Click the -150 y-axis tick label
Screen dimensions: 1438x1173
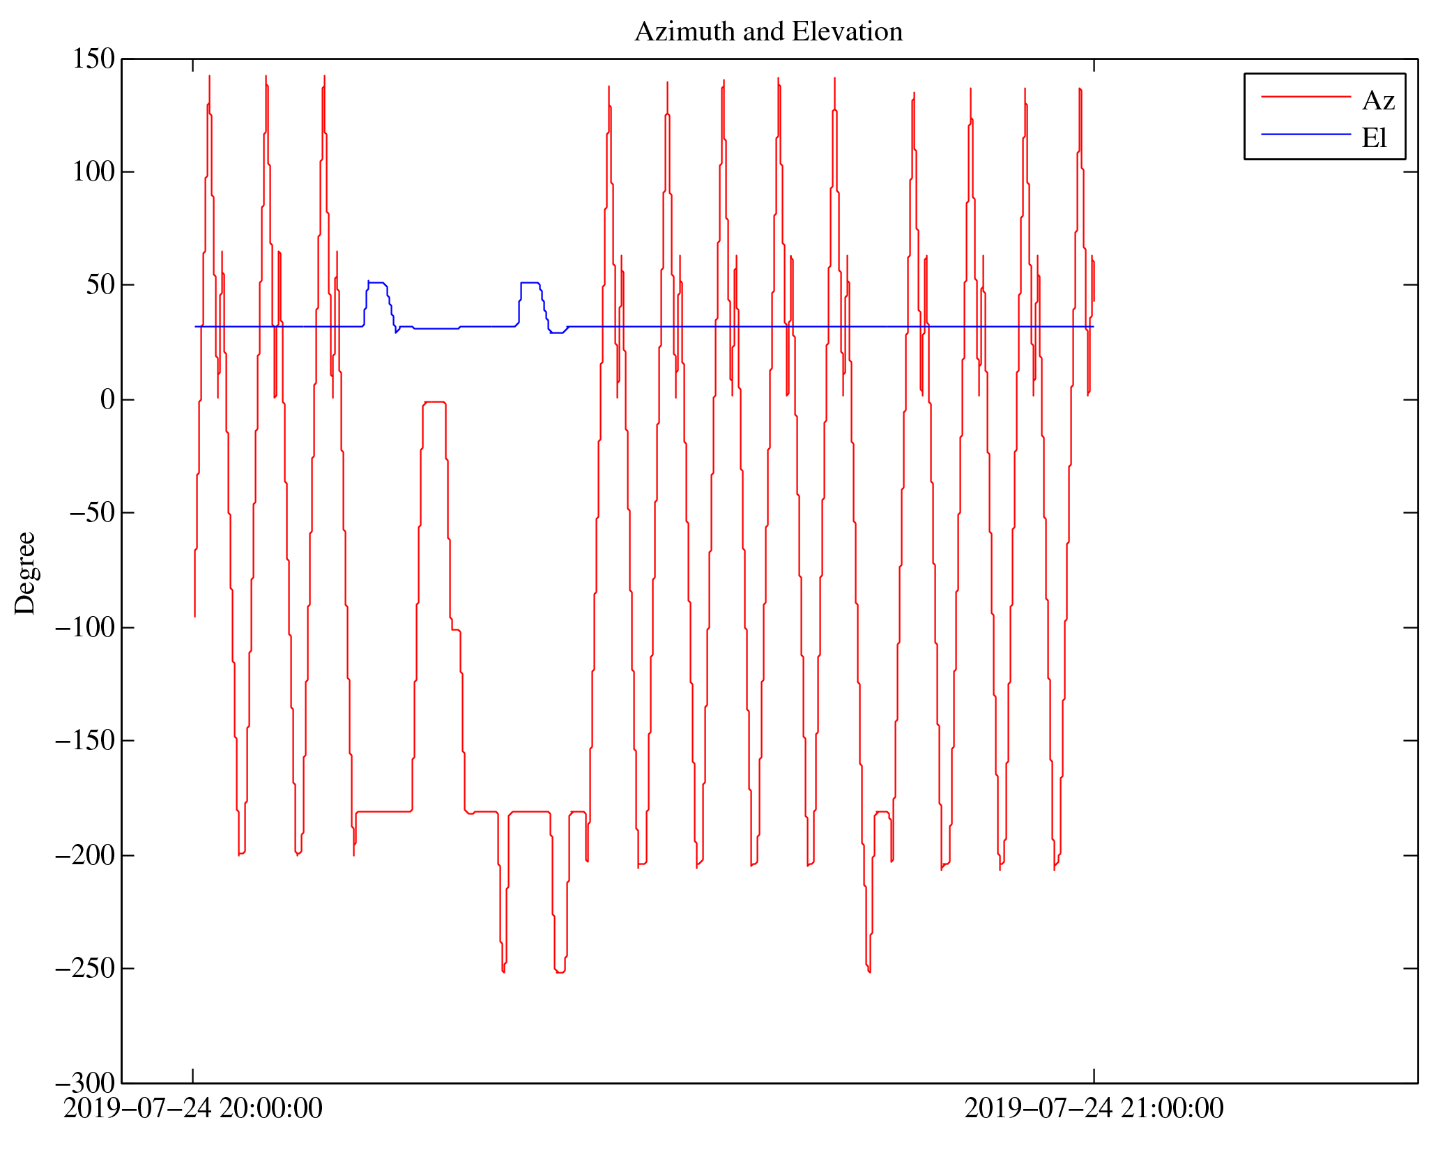(x=85, y=741)
